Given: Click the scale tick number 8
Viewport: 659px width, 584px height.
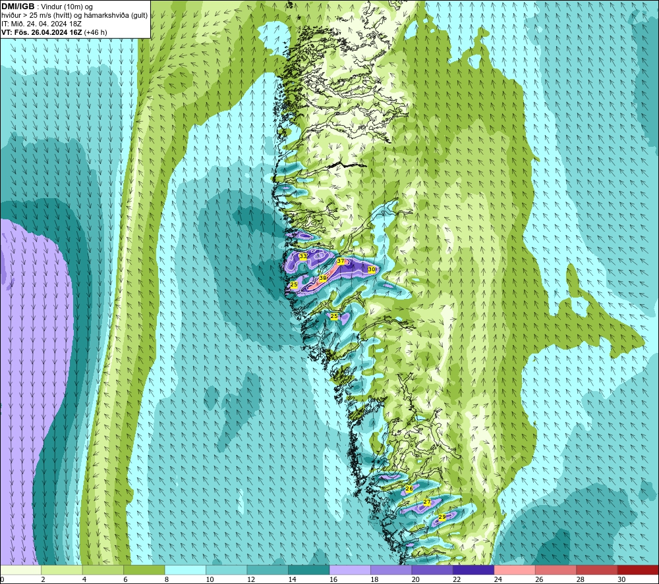Looking at the screenshot, I should 167,579.
